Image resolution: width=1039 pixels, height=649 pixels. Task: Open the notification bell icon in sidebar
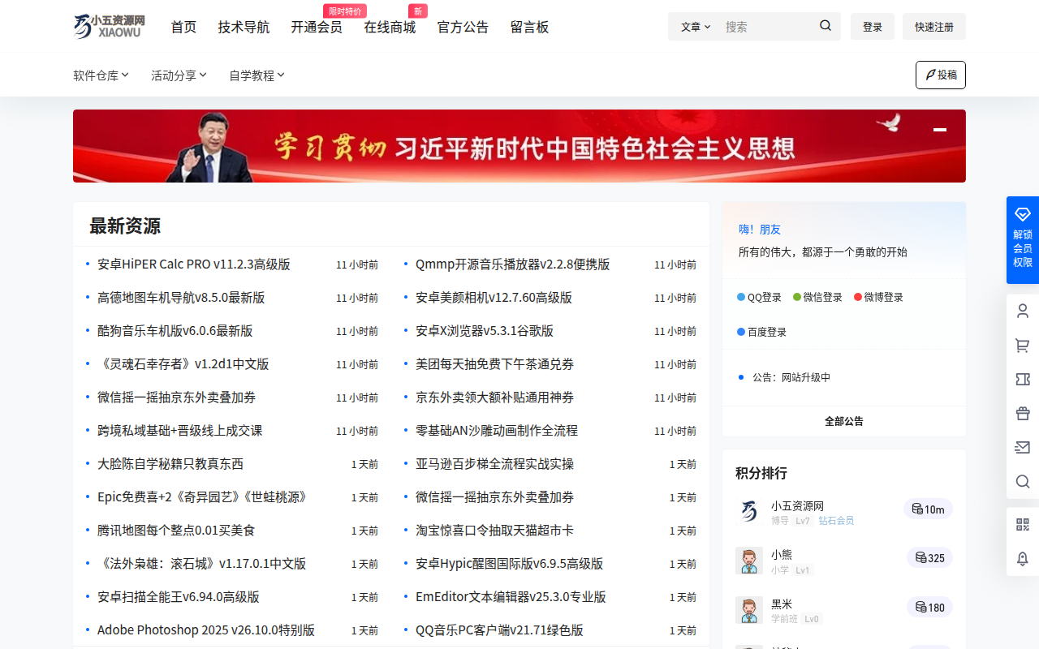pos(1023,558)
